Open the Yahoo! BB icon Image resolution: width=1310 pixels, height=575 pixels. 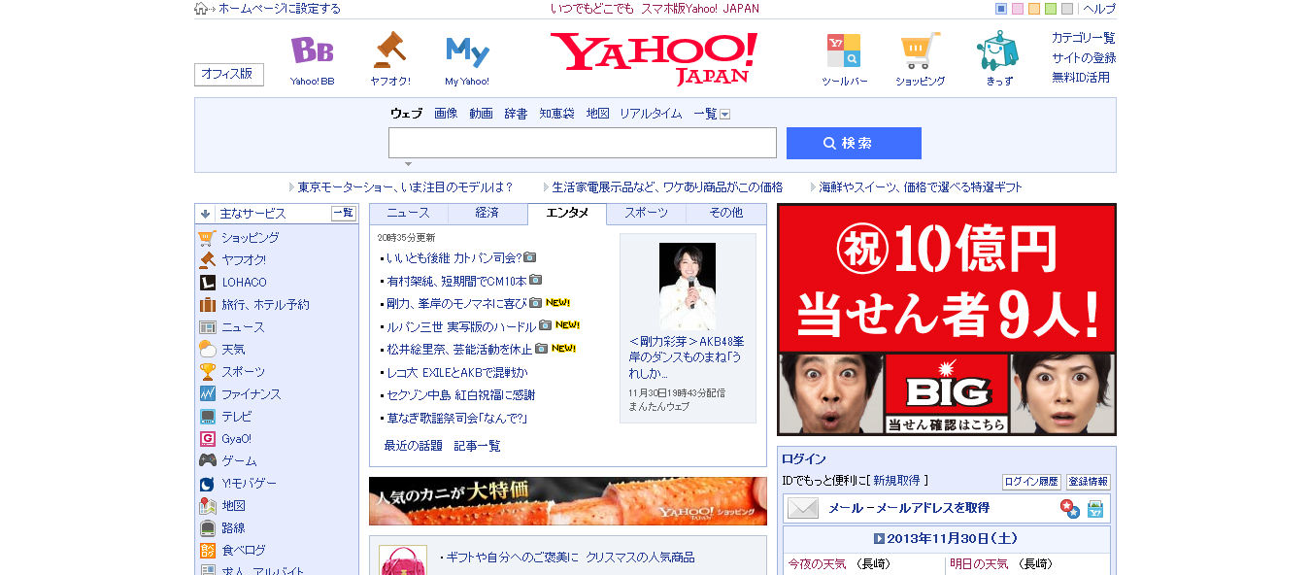(x=312, y=51)
